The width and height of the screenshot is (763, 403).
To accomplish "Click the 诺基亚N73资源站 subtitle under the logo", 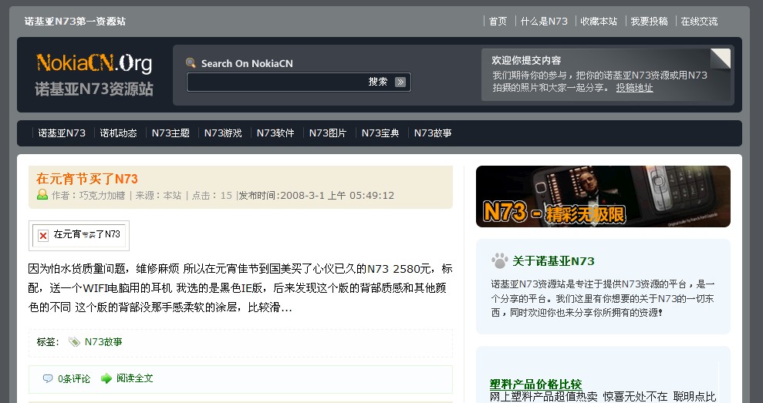I will click(x=94, y=89).
